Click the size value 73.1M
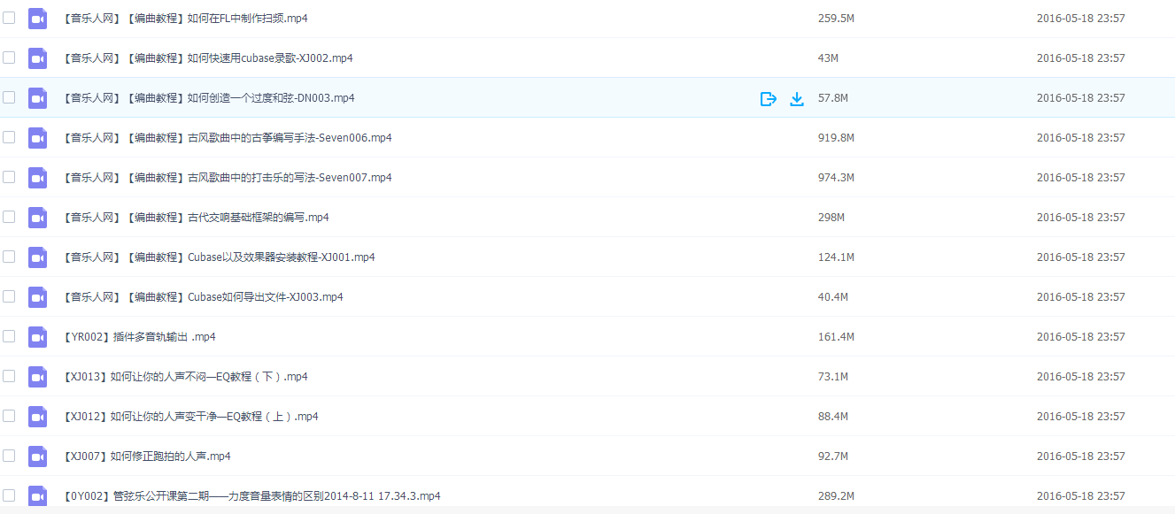 [x=833, y=377]
